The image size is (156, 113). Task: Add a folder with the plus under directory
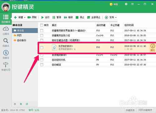tap(15, 104)
